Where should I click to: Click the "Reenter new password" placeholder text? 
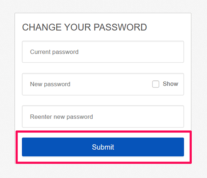click(61, 117)
